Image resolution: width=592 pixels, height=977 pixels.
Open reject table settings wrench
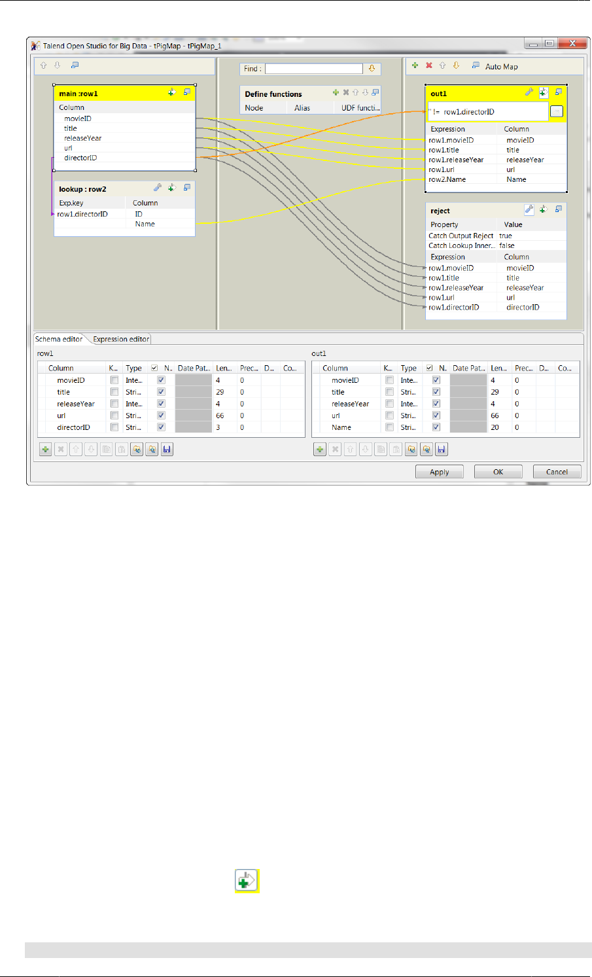coord(529,210)
